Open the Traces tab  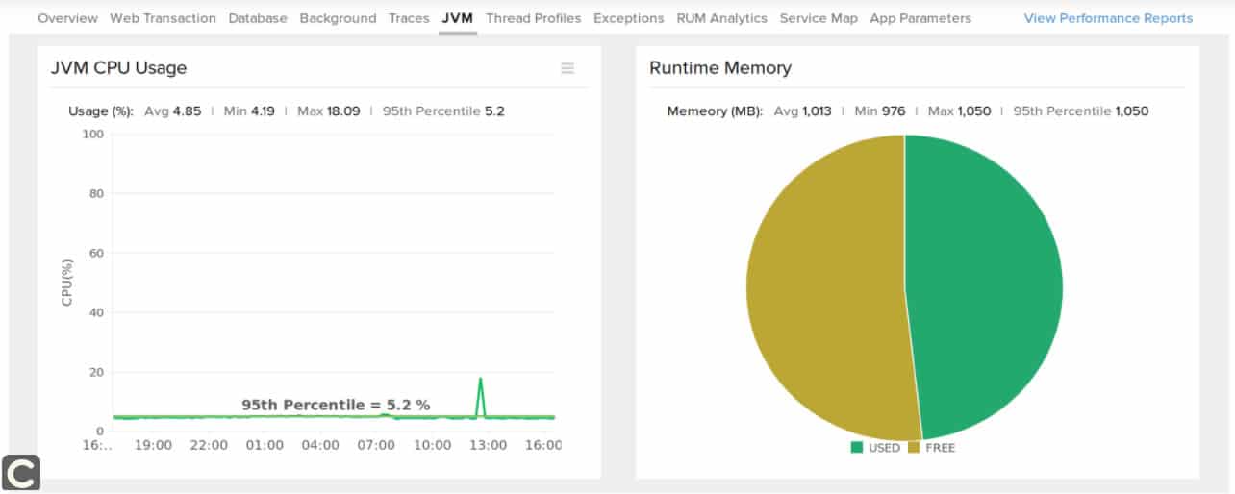coord(409,18)
